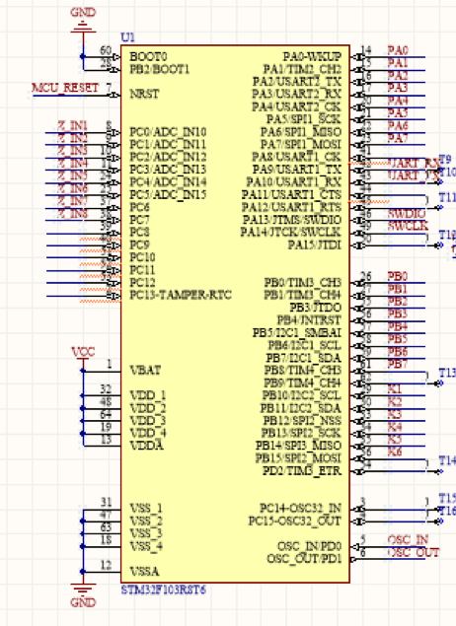Select the Z_IN4 net label
Viewport: 456px width, 626px height.
click(72, 164)
